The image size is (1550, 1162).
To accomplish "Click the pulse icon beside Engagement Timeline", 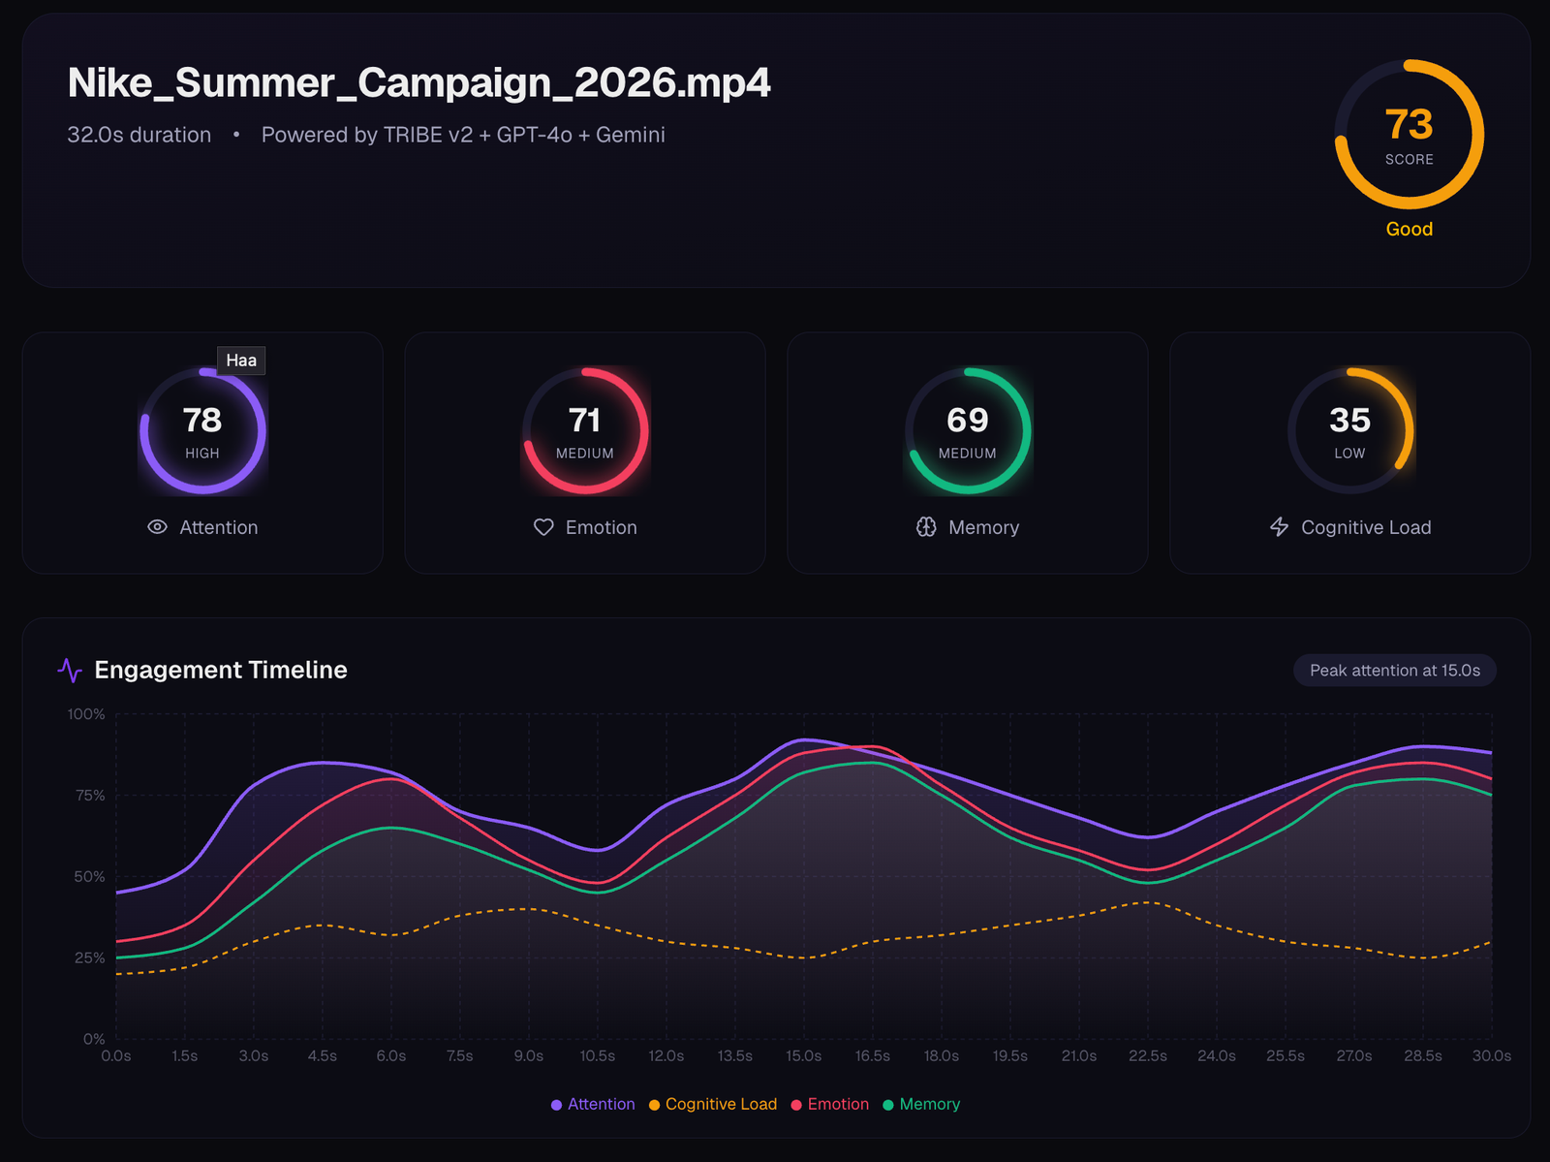I will coord(70,670).
